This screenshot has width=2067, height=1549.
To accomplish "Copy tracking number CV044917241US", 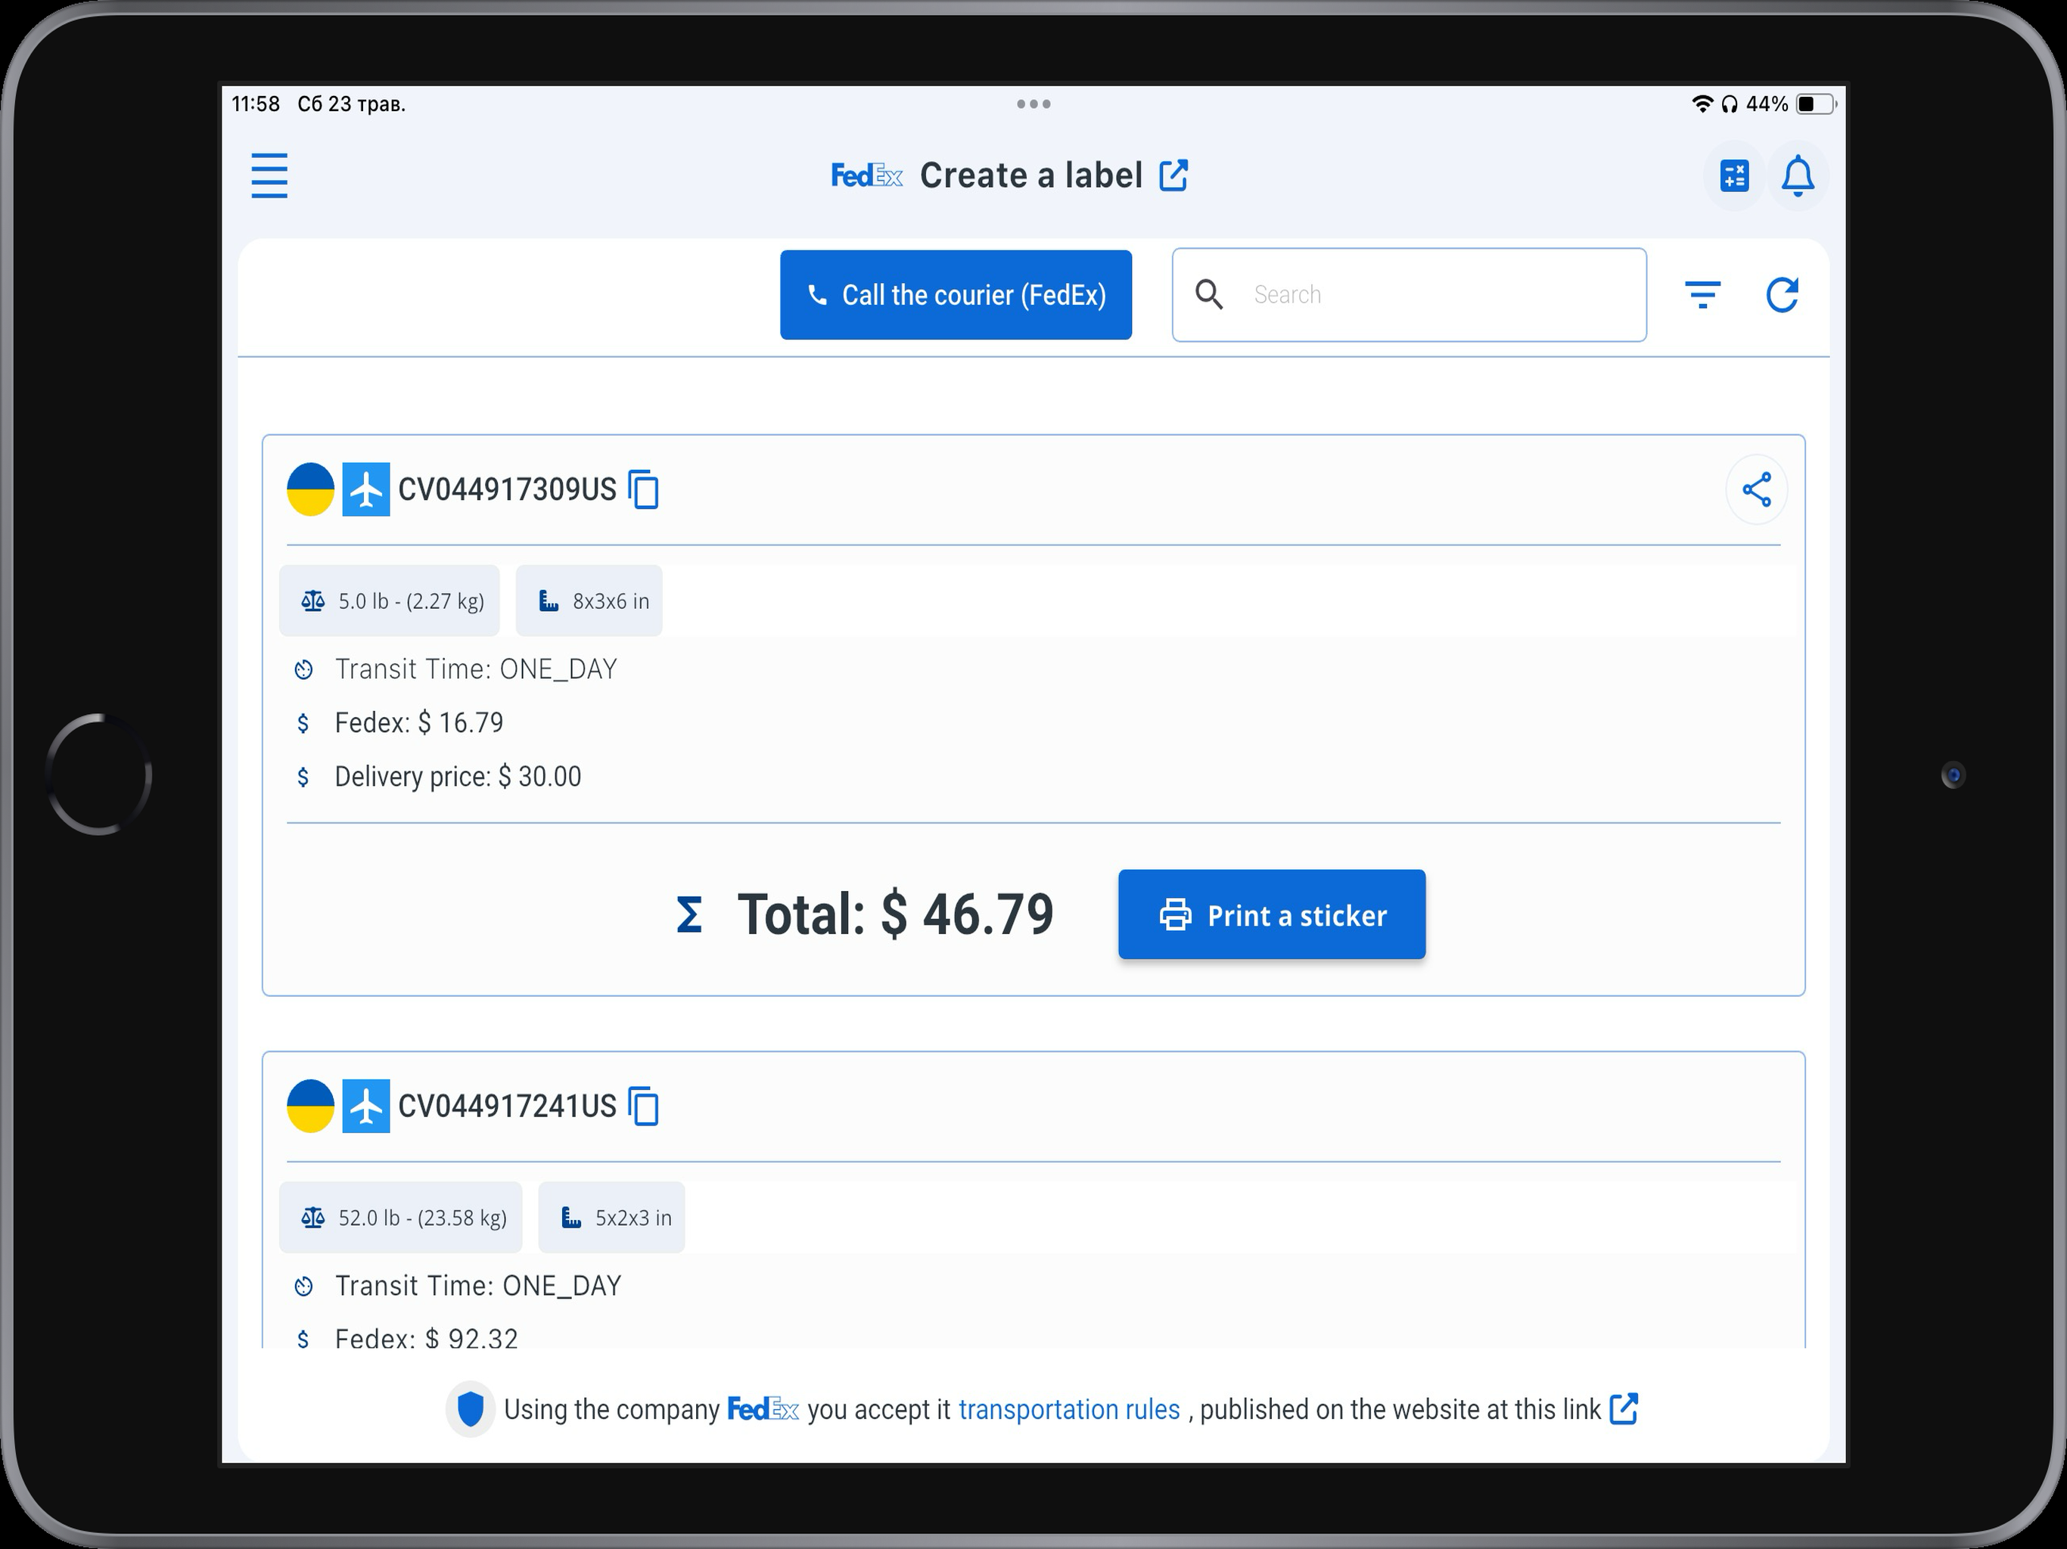I will pos(644,1107).
